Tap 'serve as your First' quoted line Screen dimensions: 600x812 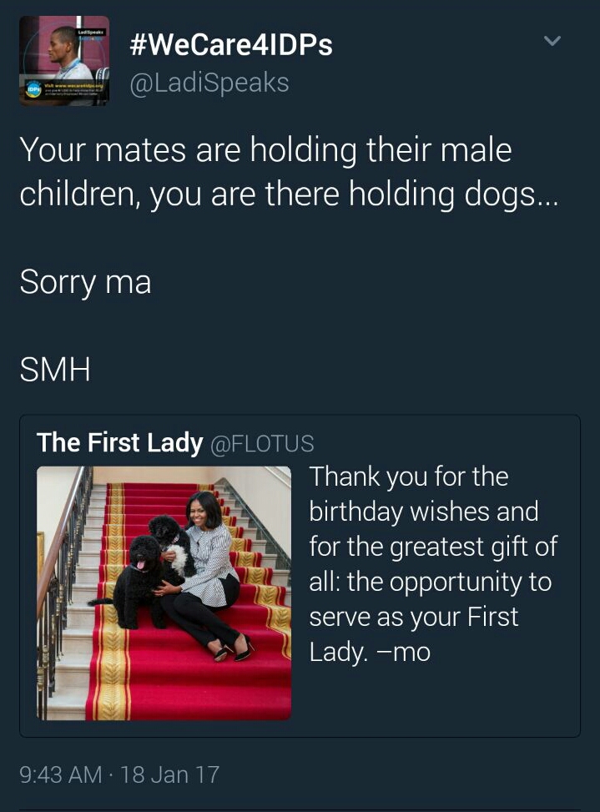[414, 617]
